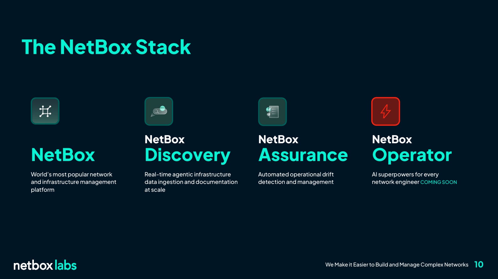
Task: Click the "Operator" product heading
Action: 412,155
